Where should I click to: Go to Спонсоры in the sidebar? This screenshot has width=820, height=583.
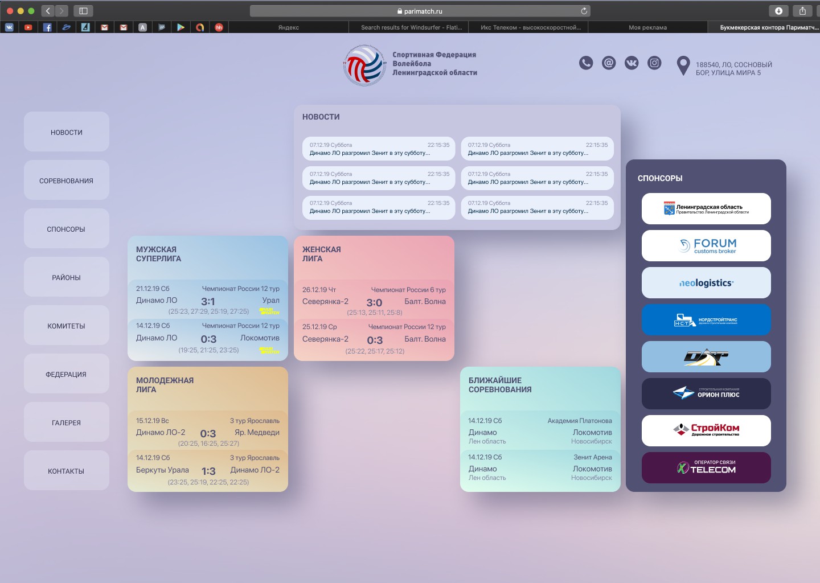pos(67,229)
